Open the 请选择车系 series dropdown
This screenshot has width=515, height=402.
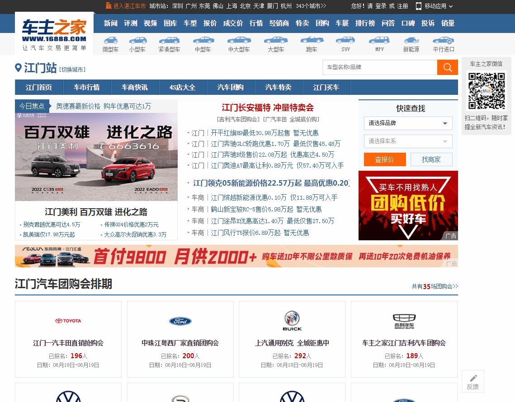point(408,141)
